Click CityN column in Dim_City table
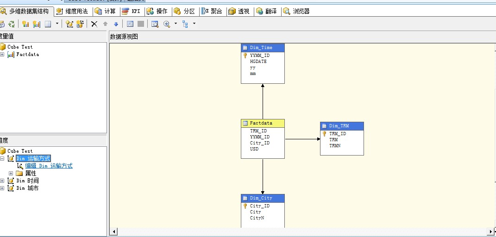This screenshot has width=496, height=237. coord(257,218)
